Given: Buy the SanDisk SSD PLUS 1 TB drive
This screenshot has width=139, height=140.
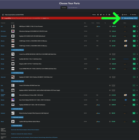Looking at the screenshot, I should tap(134, 59).
